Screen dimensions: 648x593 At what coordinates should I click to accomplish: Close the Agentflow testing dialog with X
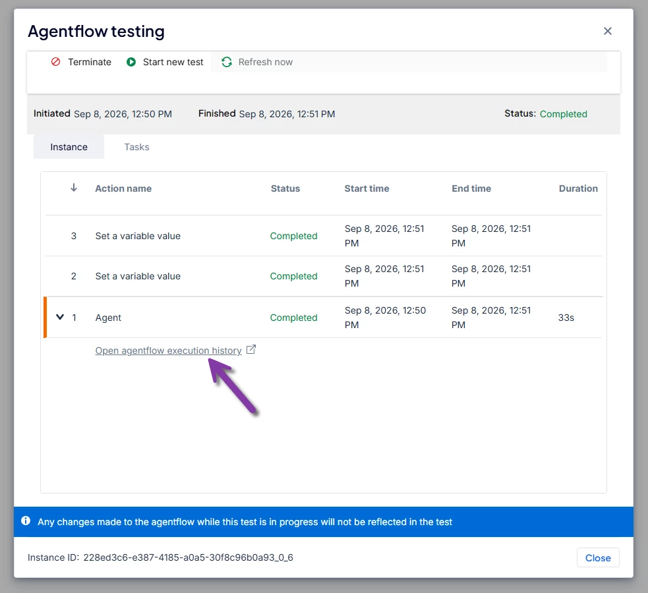[607, 31]
